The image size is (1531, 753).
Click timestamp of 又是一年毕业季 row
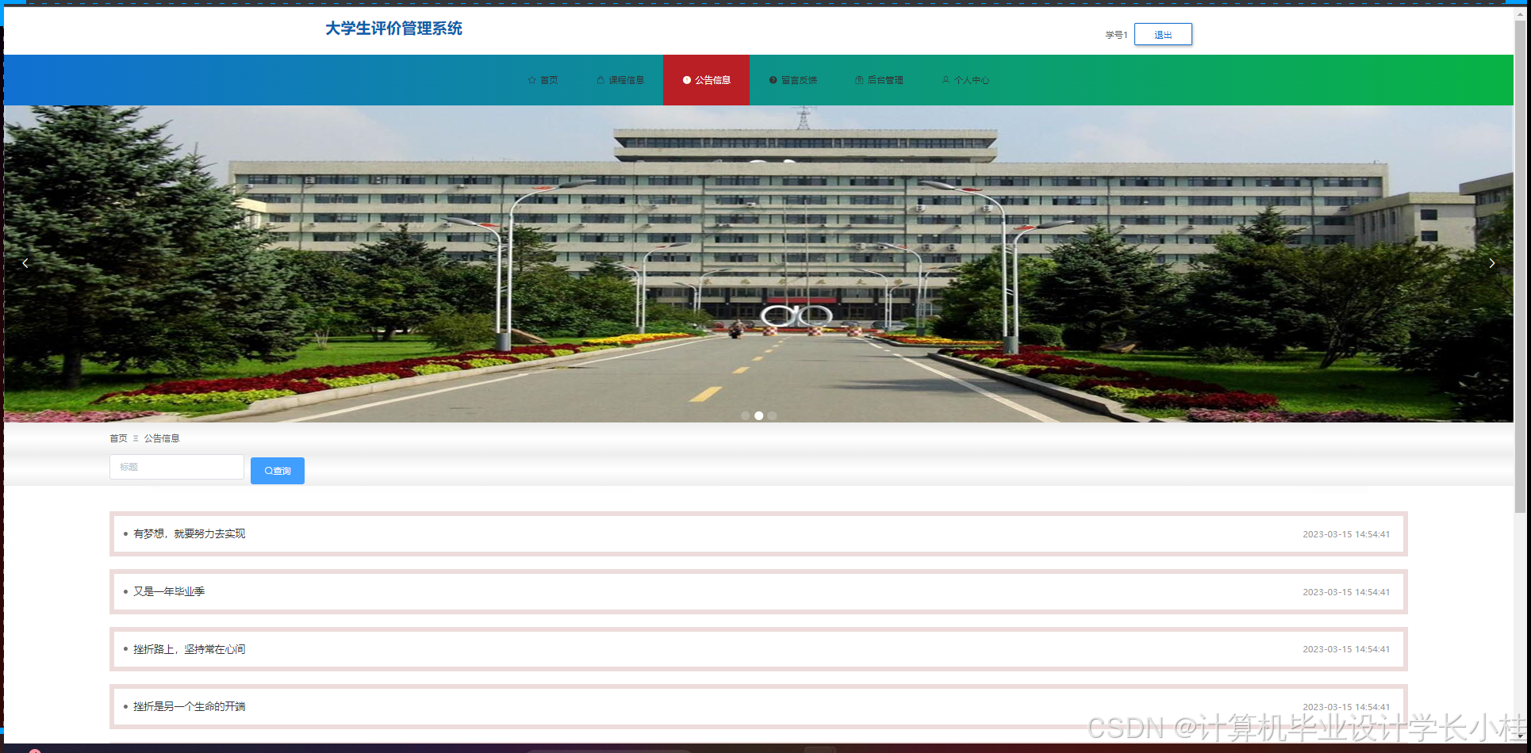(1346, 592)
